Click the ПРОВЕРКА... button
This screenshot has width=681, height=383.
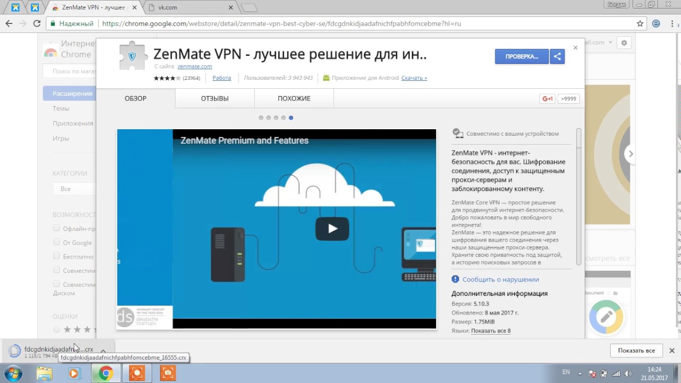pos(522,56)
